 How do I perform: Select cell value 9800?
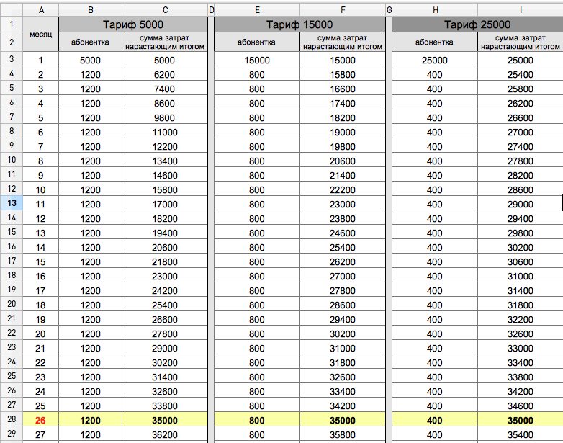(165, 117)
